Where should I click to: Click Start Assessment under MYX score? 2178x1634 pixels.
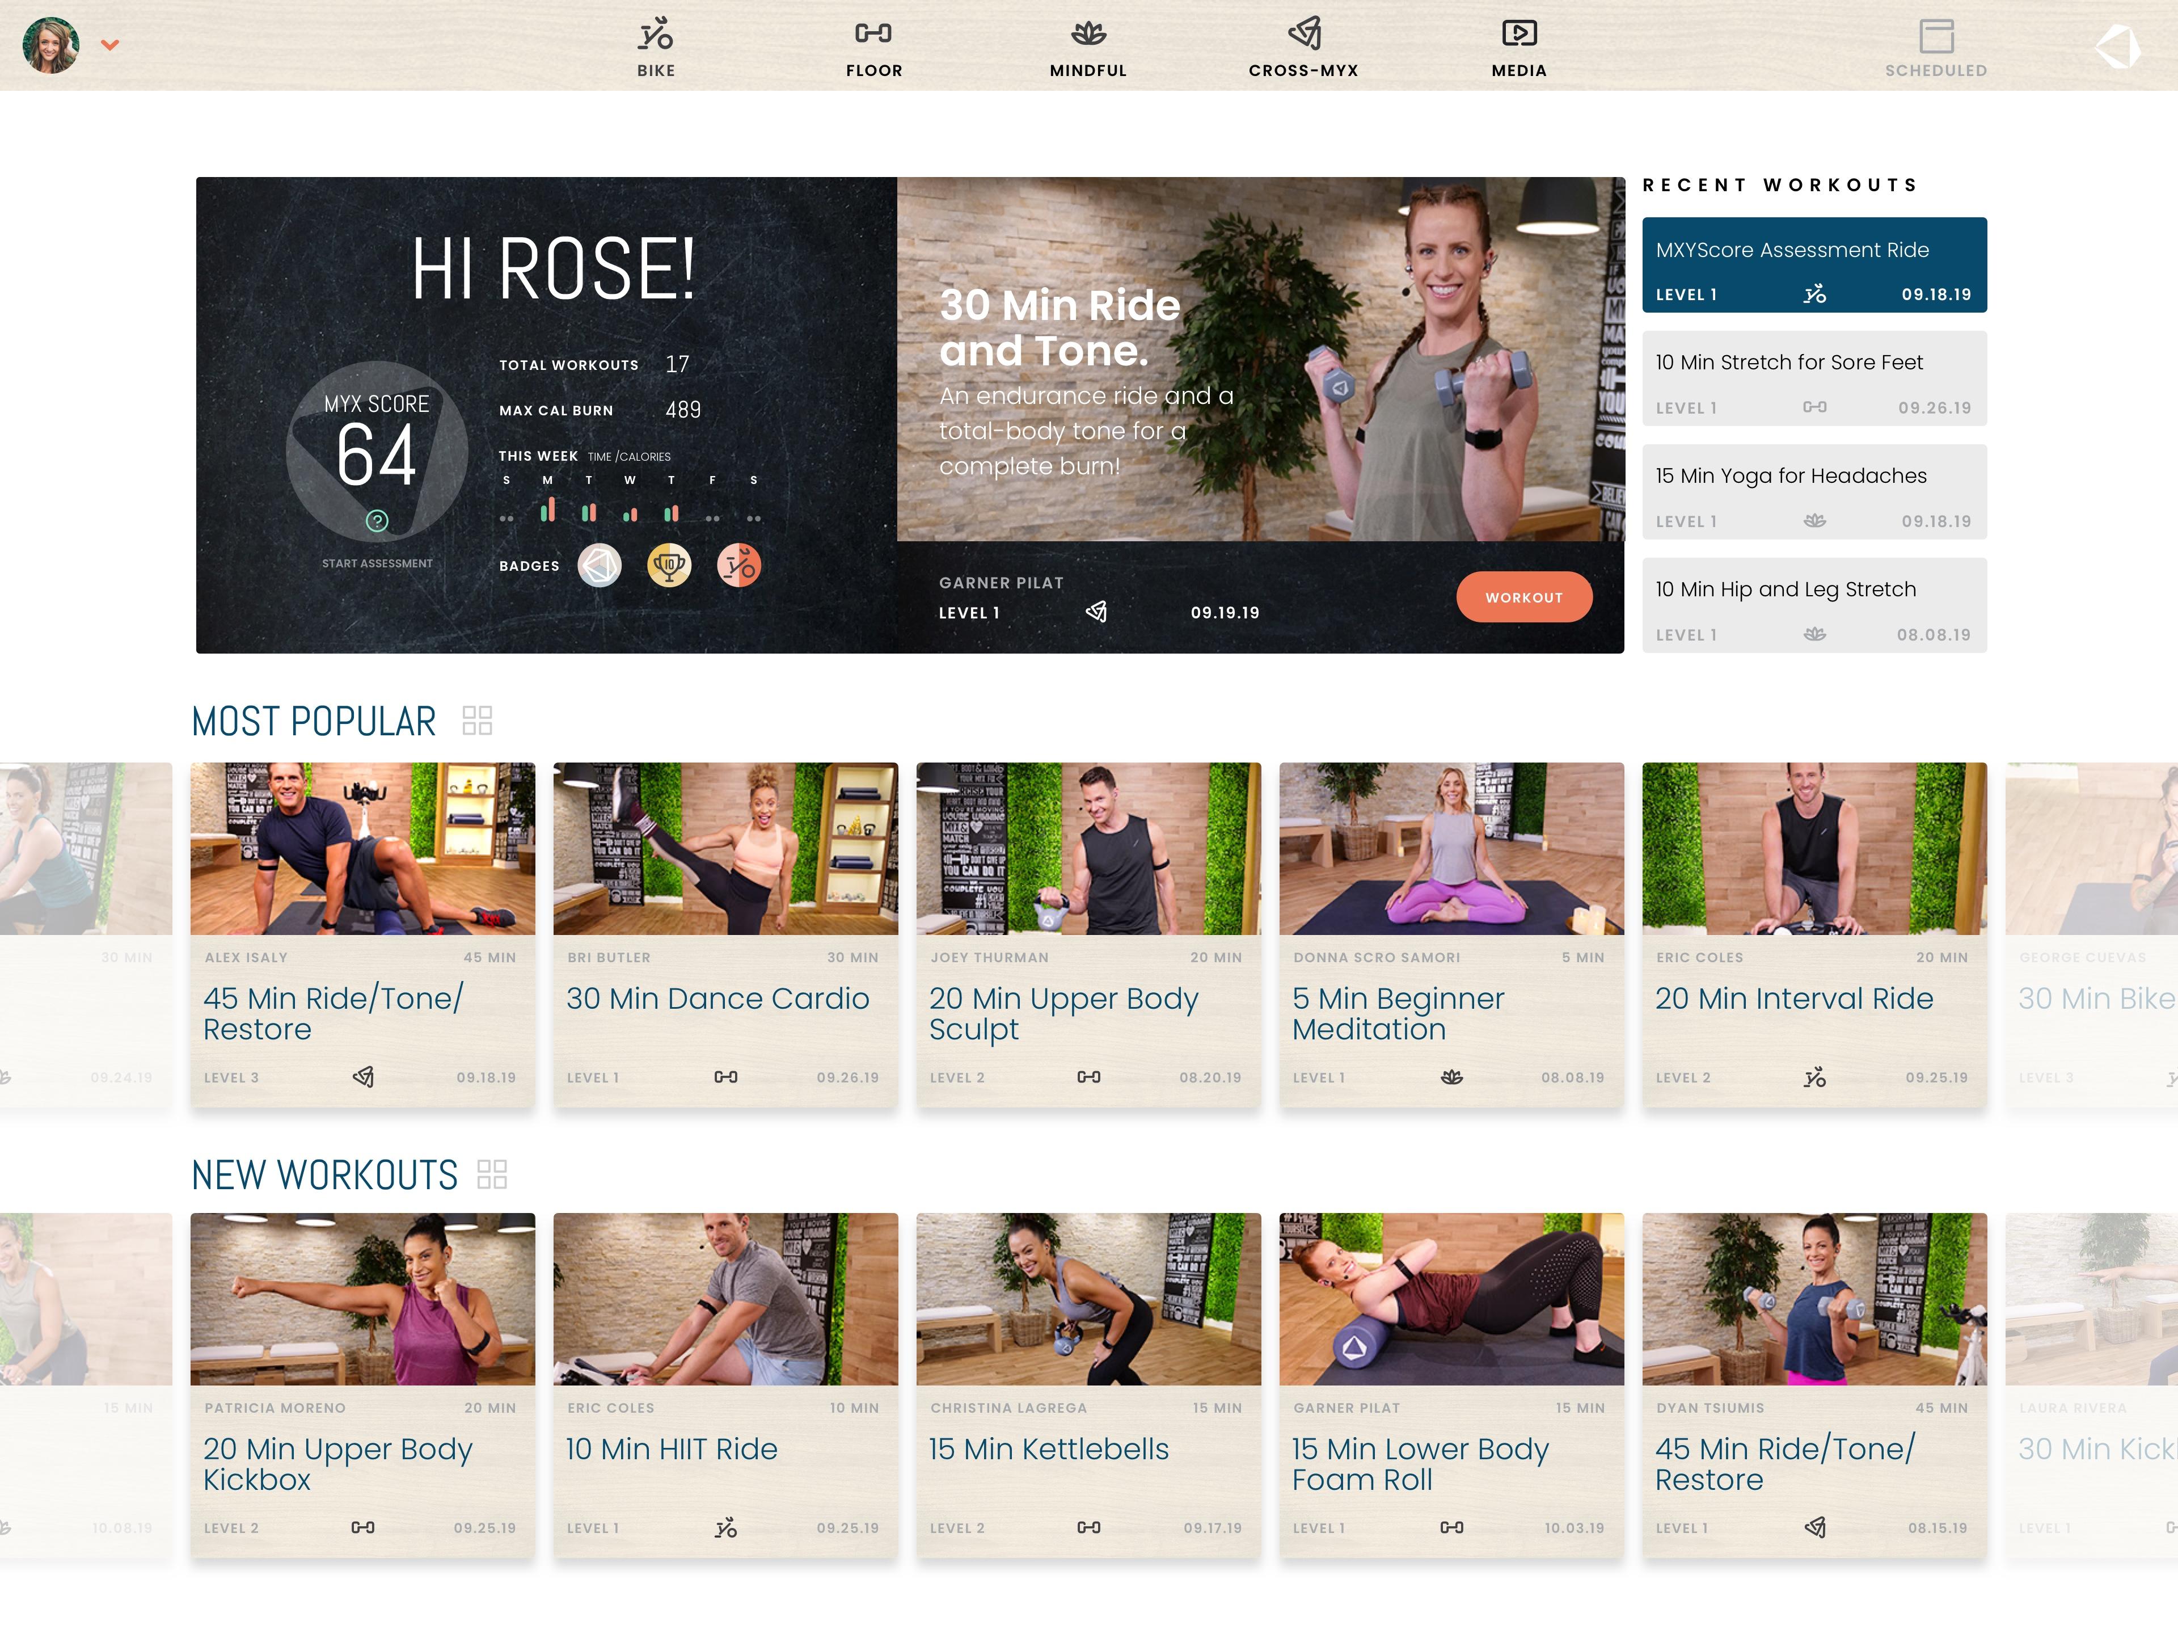[x=377, y=563]
